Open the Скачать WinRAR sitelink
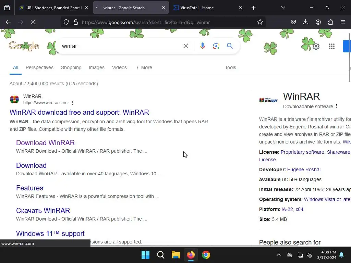Image resolution: width=351 pixels, height=263 pixels. [43, 211]
